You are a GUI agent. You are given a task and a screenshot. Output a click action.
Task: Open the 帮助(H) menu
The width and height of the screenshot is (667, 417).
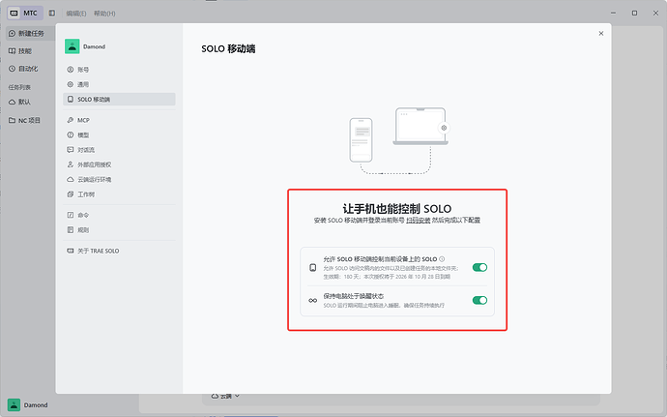coord(104,14)
